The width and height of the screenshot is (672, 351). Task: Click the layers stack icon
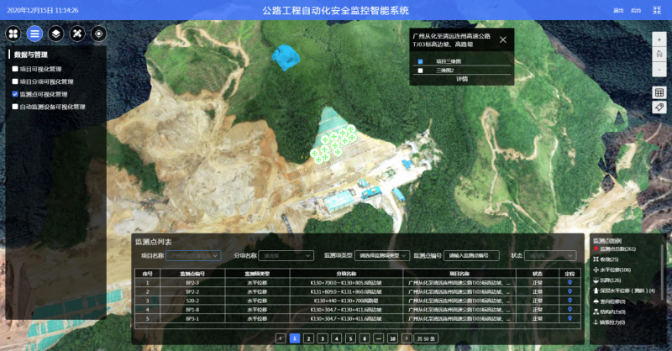coord(56,34)
